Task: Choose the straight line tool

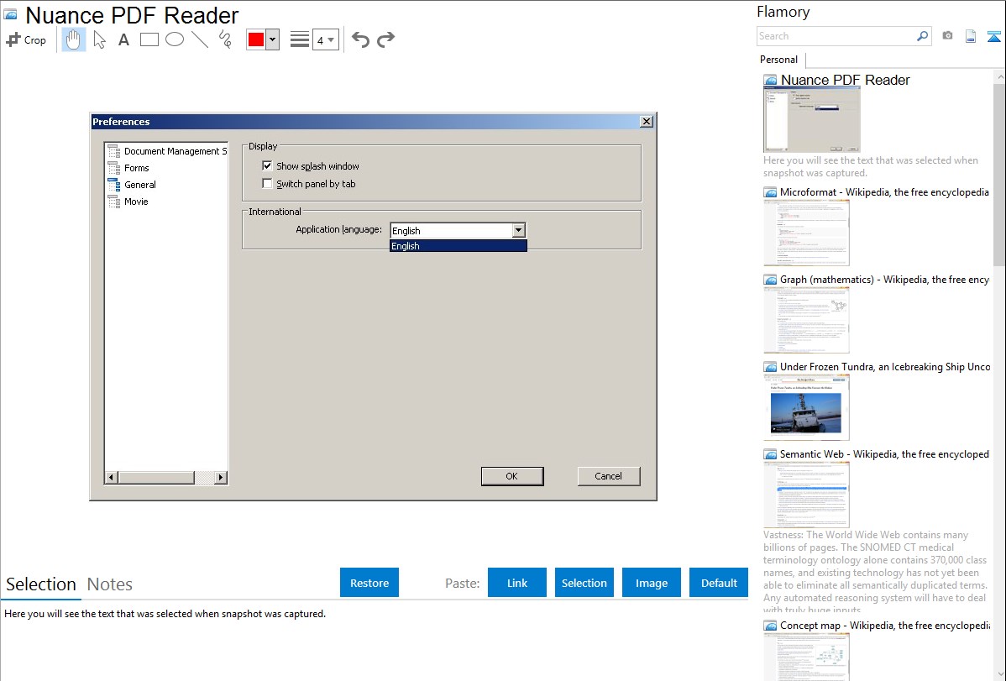Action: pos(200,39)
